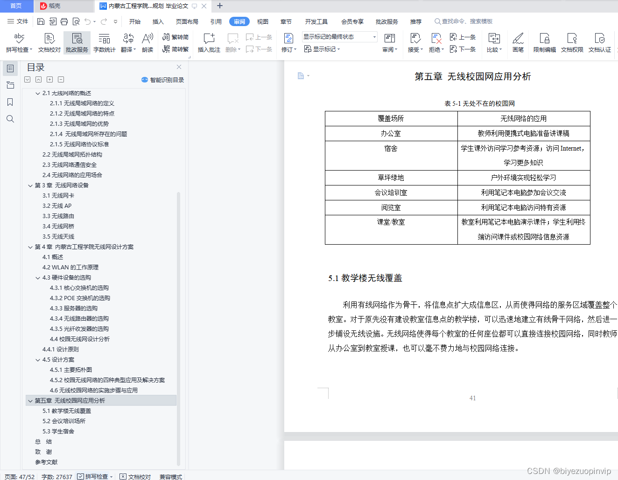Select the ink pen (画笔) tool
The height and width of the screenshot is (480, 618).
tap(518, 43)
